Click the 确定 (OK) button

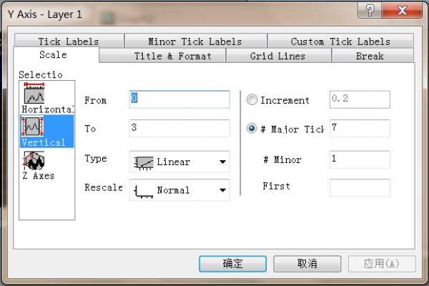232,263
